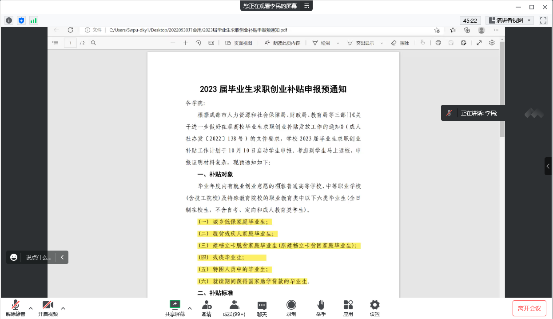The image size is (553, 319).
Task: Click the 离开会议 leave button
Action: pos(529,308)
